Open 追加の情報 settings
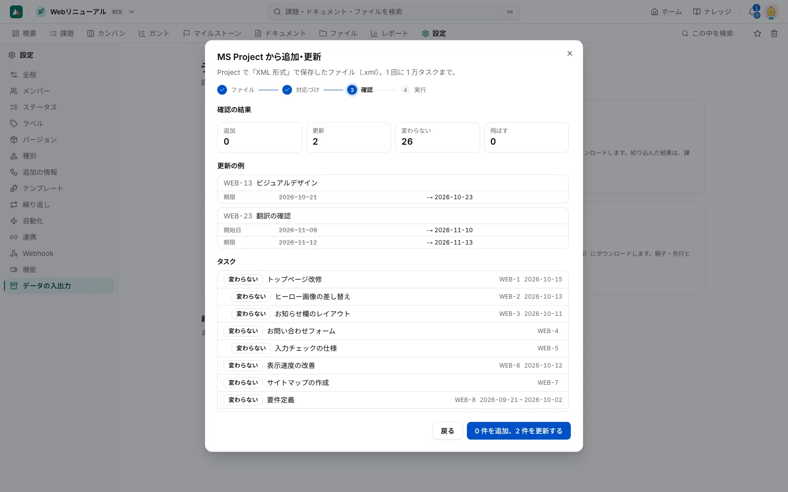This screenshot has height=492, width=788. coord(59,172)
